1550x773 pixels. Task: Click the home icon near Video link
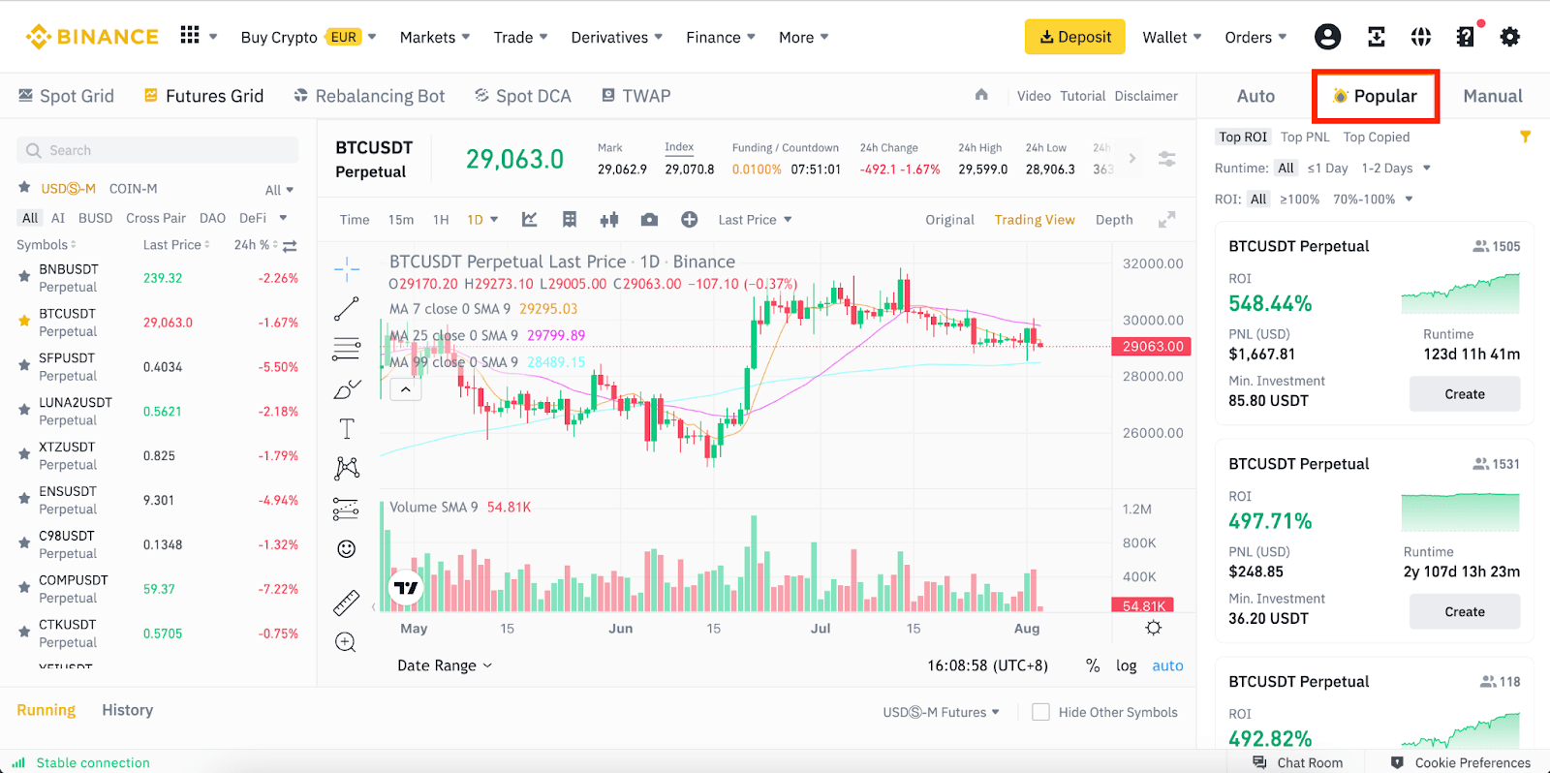pyautogui.click(x=981, y=95)
